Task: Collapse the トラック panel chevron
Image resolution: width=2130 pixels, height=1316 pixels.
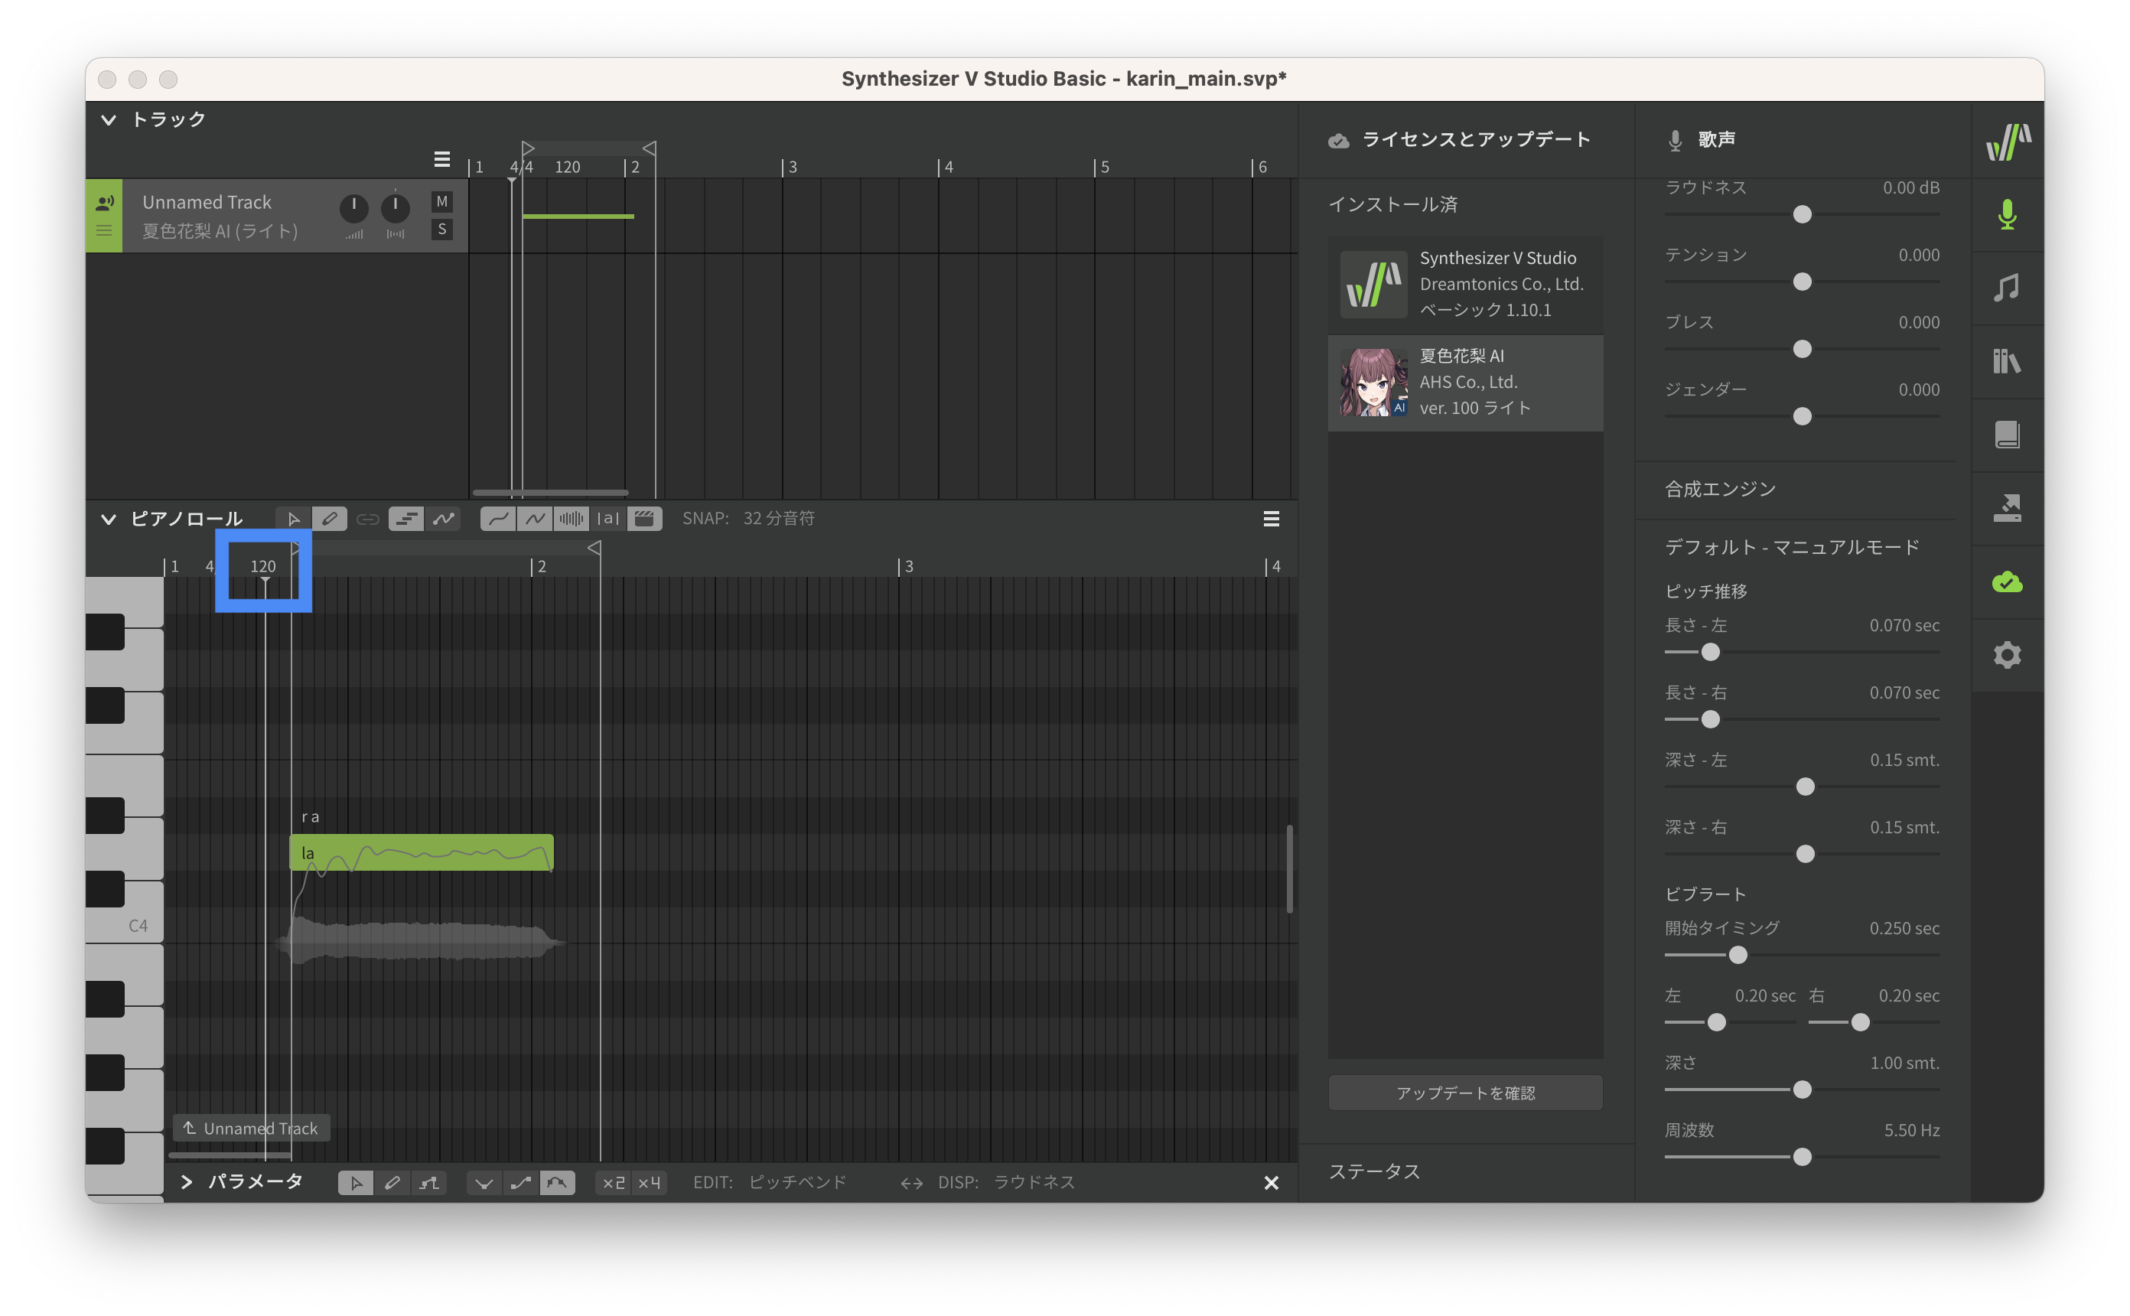Action: 108,119
